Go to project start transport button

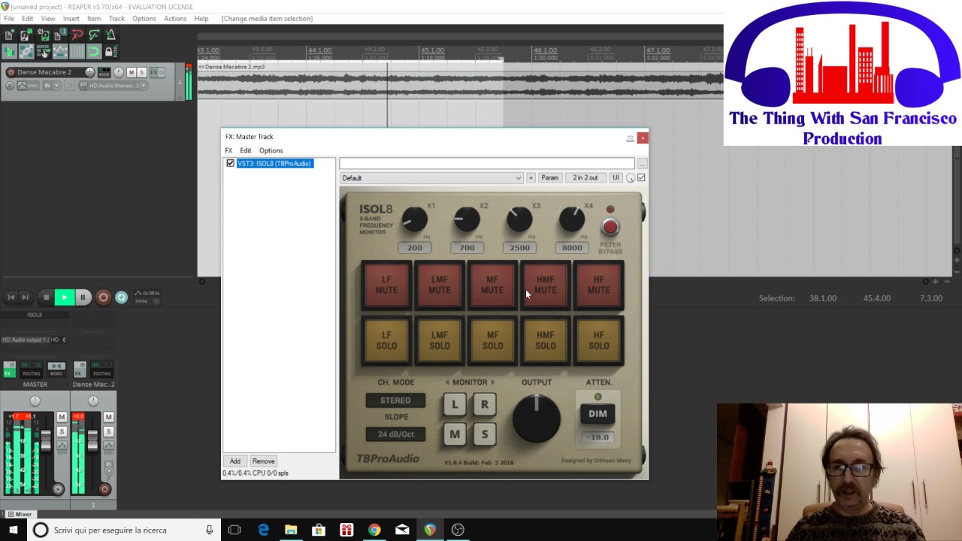tap(11, 298)
